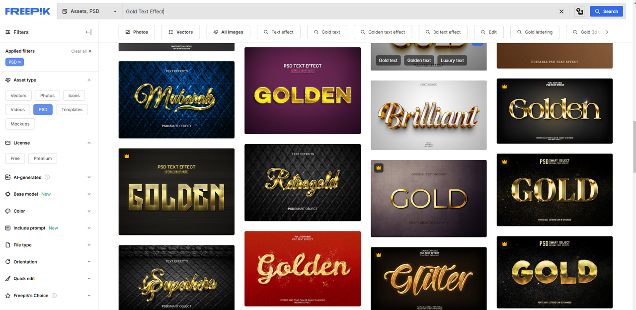Click the Freepik's Choice info icon
The width and height of the screenshot is (636, 310).
click(x=54, y=296)
